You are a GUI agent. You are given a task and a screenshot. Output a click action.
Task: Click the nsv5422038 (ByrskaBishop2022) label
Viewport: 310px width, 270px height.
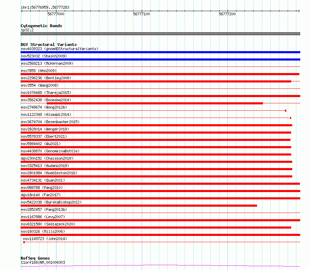click(x=51, y=202)
